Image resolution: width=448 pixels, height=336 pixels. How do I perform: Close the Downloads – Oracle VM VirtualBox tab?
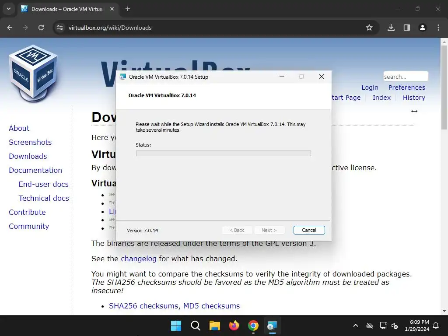112,9
